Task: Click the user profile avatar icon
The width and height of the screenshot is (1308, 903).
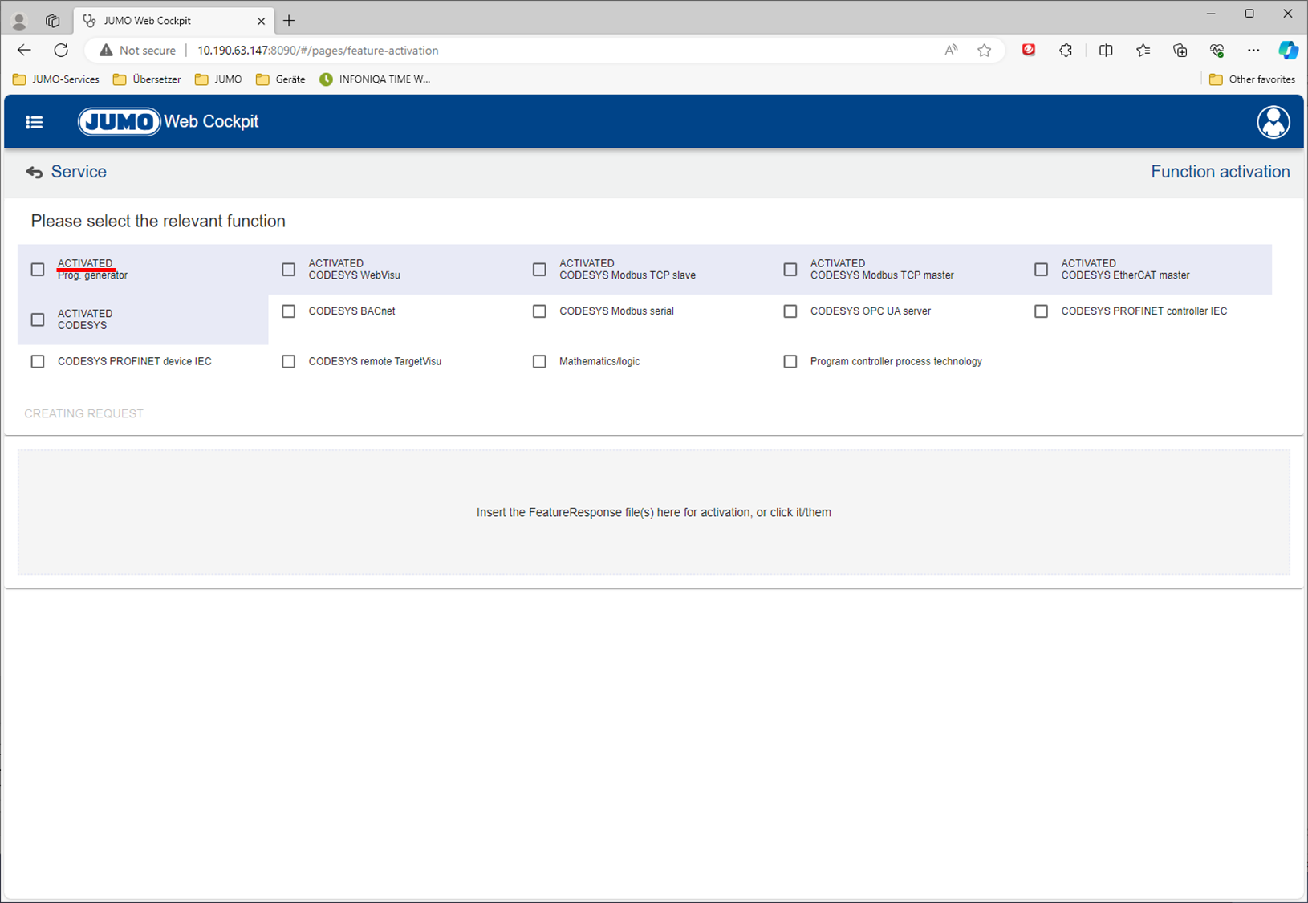Action: [x=1273, y=122]
